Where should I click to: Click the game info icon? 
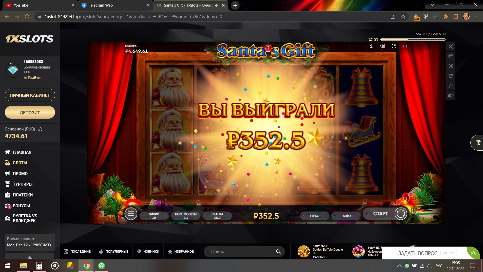371,46
